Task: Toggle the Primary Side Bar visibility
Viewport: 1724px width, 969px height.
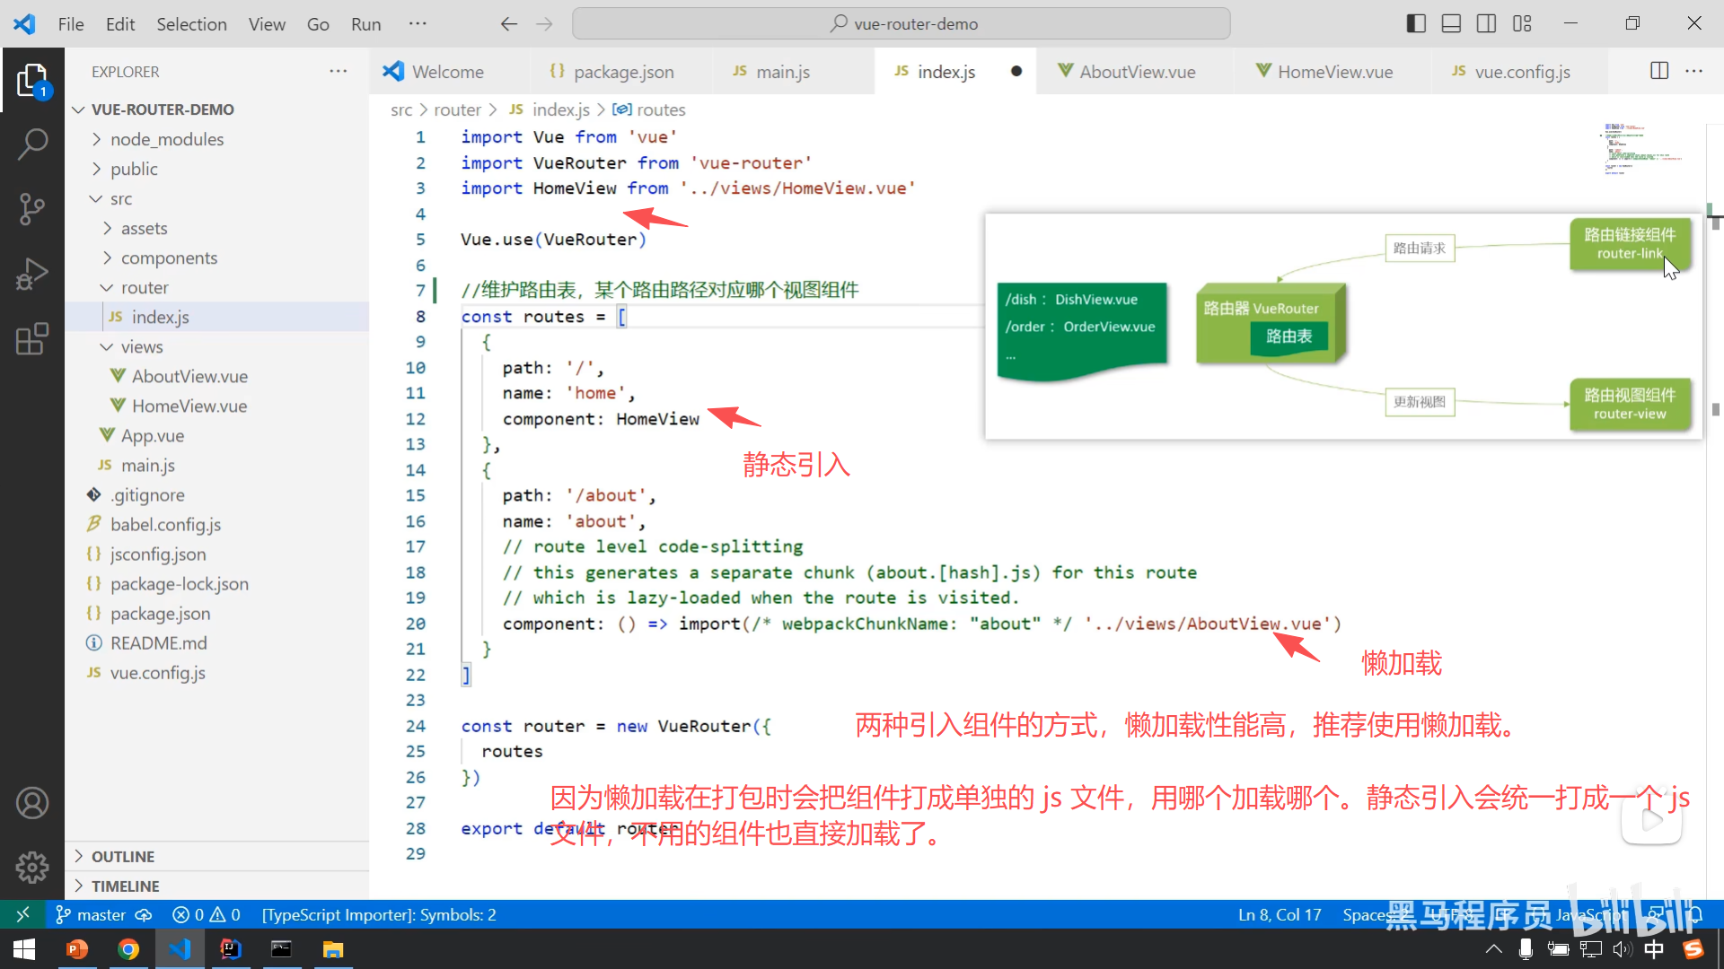Action: click(1416, 24)
